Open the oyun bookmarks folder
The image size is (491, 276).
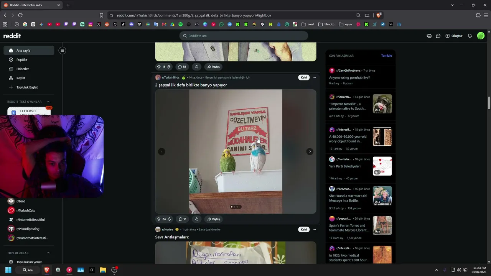click(x=346, y=24)
